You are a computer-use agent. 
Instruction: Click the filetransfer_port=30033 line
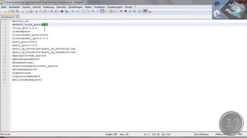point(30,35)
